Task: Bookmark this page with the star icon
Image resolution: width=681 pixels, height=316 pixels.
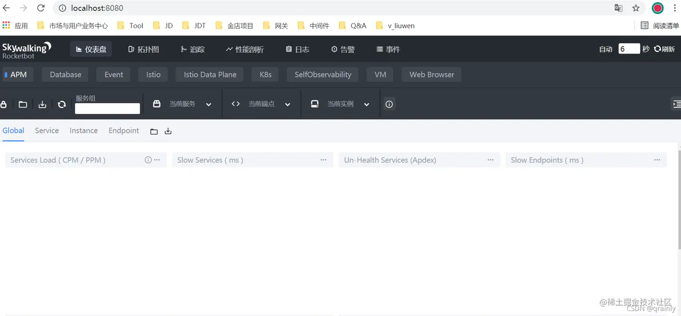Action: point(636,8)
